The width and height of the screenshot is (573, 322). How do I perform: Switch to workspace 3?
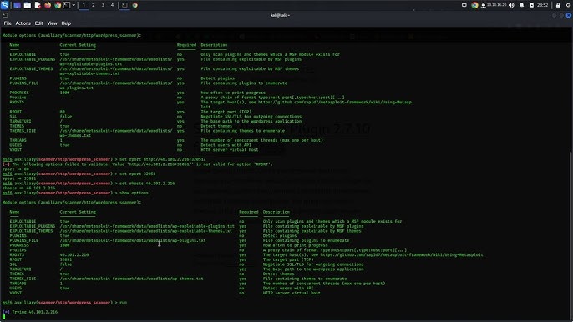103,5
